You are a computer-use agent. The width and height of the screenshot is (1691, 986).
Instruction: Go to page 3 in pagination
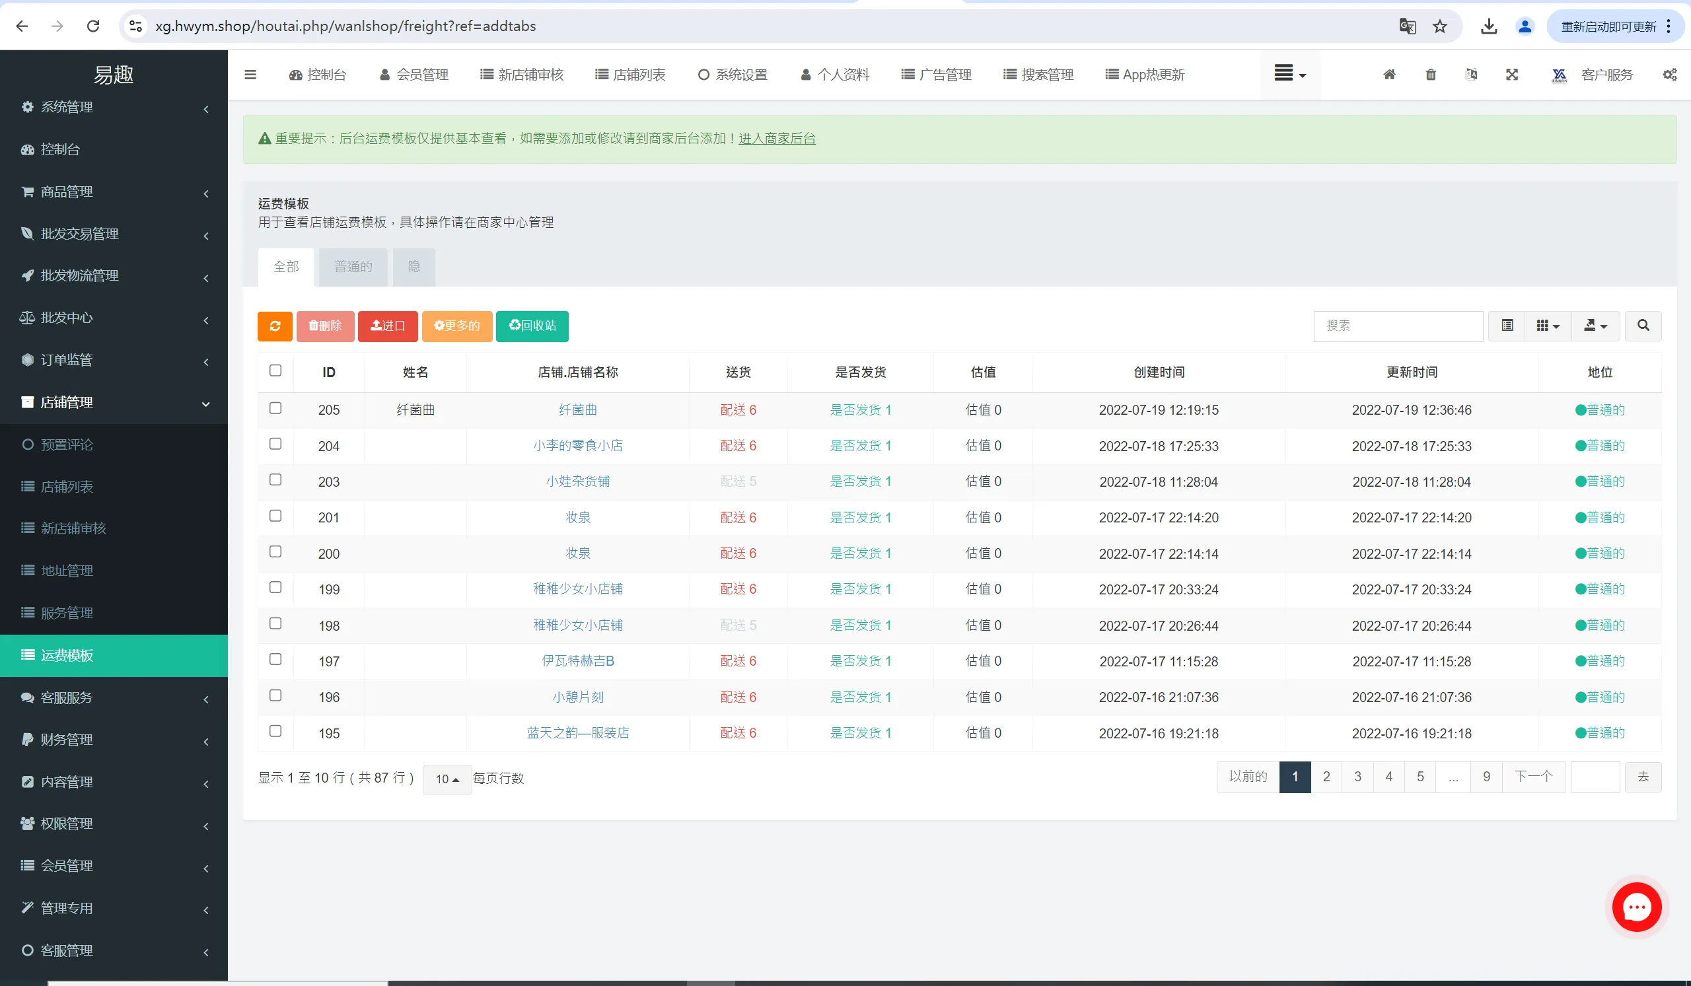(x=1357, y=777)
